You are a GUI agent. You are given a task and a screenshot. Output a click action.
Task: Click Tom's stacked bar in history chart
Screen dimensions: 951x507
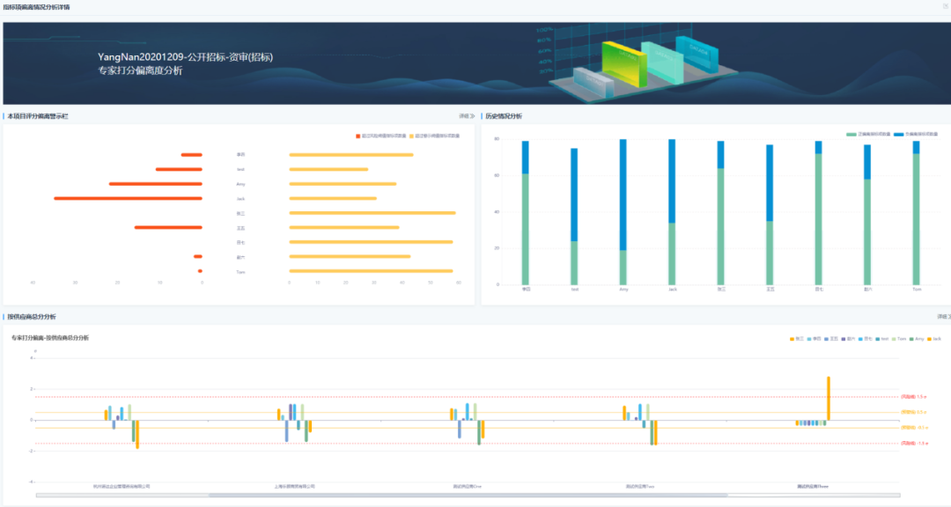[x=916, y=211]
